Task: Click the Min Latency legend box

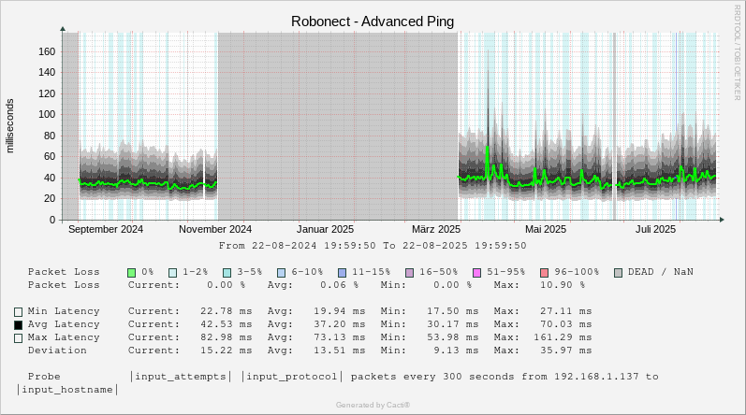Action: coord(18,312)
